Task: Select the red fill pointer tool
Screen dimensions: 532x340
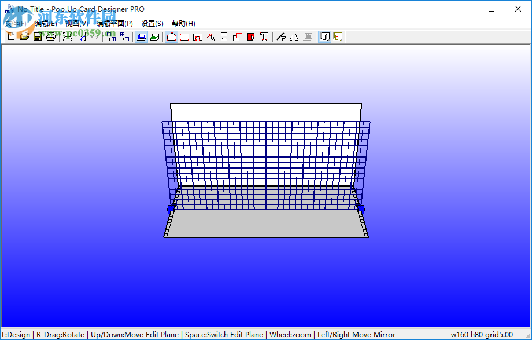Action: pos(251,36)
